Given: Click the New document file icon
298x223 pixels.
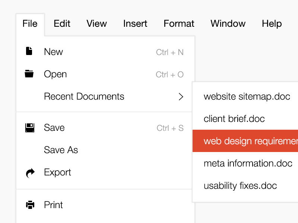Looking at the screenshot, I should [29, 51].
